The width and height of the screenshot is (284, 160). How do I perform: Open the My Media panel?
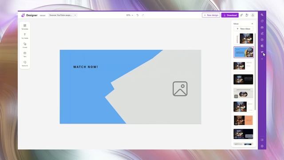tap(25, 36)
